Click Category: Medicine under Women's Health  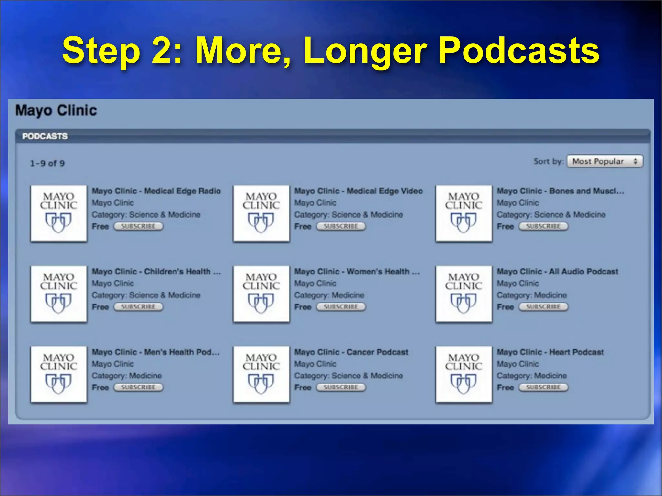tap(329, 295)
